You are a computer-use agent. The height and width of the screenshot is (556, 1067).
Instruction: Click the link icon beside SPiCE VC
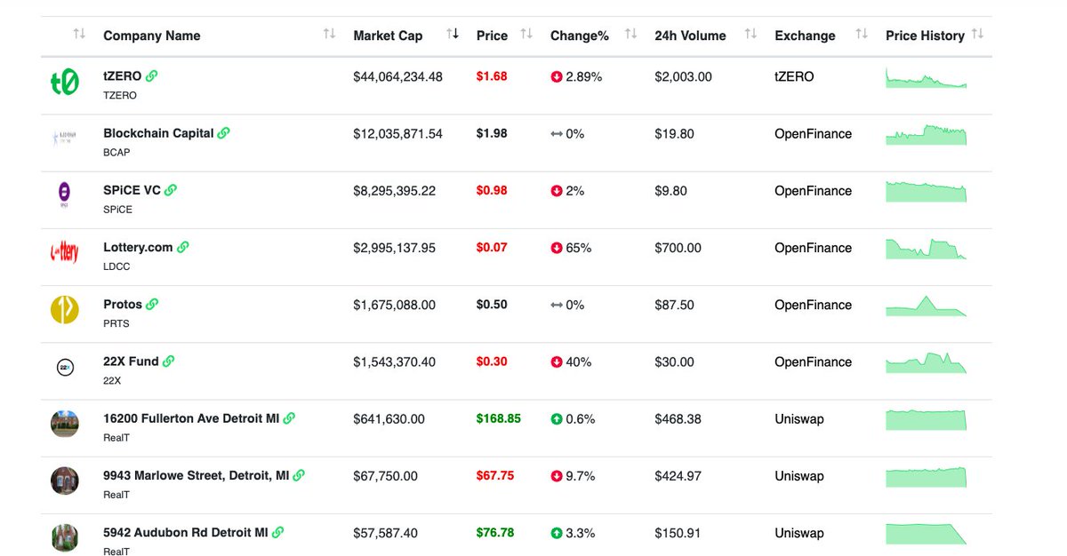point(171,190)
